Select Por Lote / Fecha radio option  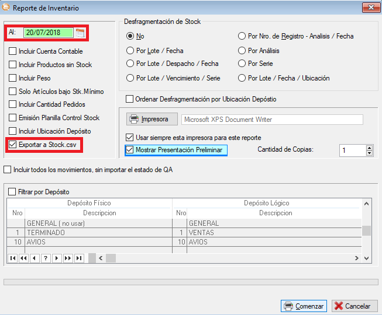pos(130,51)
